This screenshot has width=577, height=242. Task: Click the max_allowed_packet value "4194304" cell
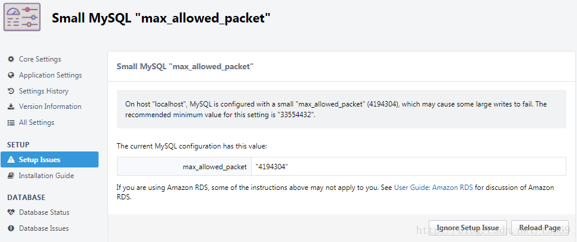pyautogui.click(x=408, y=166)
